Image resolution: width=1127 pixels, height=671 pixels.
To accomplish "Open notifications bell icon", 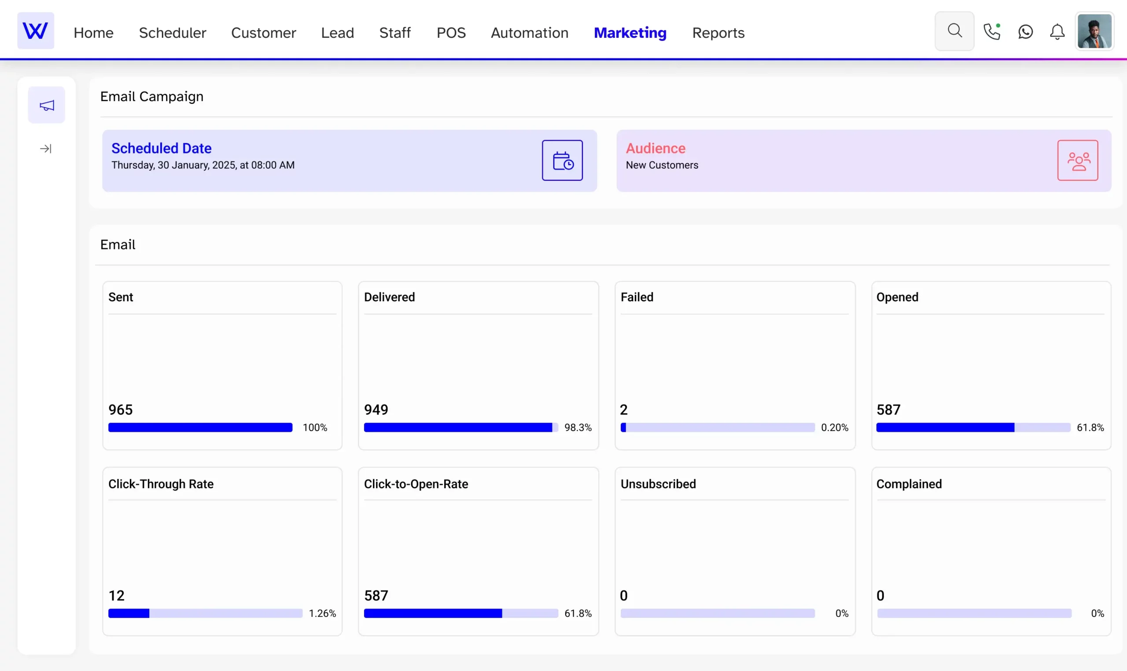I will pos(1057,32).
